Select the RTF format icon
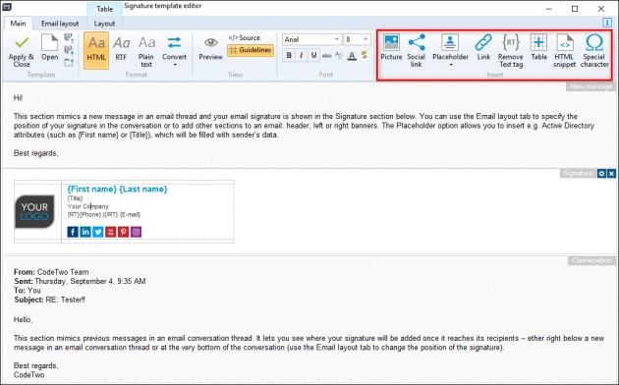Screen dimensions: 619x385 click(121, 48)
